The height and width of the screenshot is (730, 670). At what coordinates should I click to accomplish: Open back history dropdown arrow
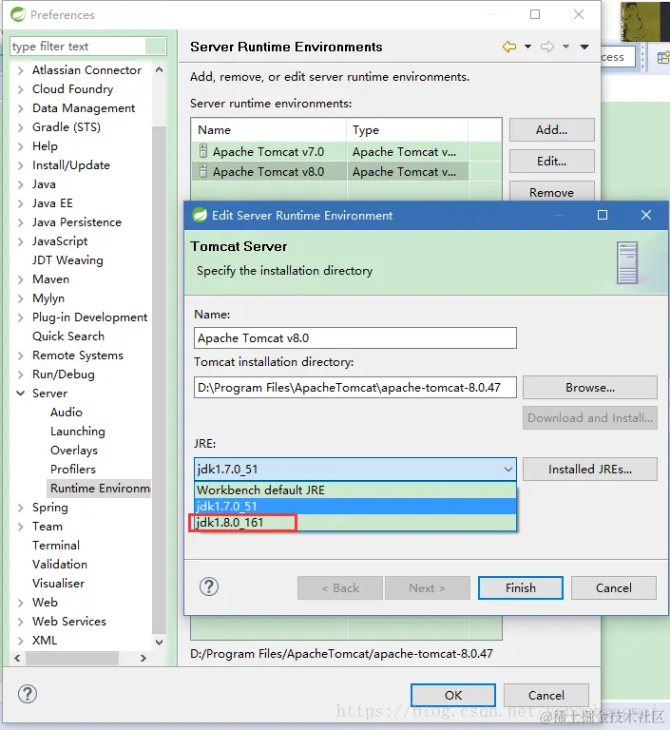pos(527,47)
